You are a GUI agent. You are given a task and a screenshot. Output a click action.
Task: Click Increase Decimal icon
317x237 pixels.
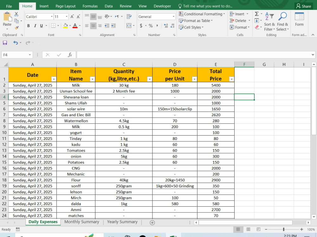point(166,26)
